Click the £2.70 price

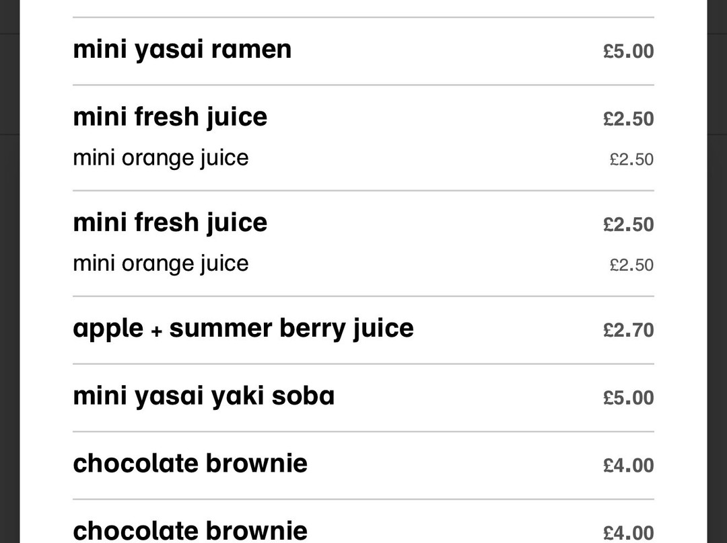click(628, 330)
